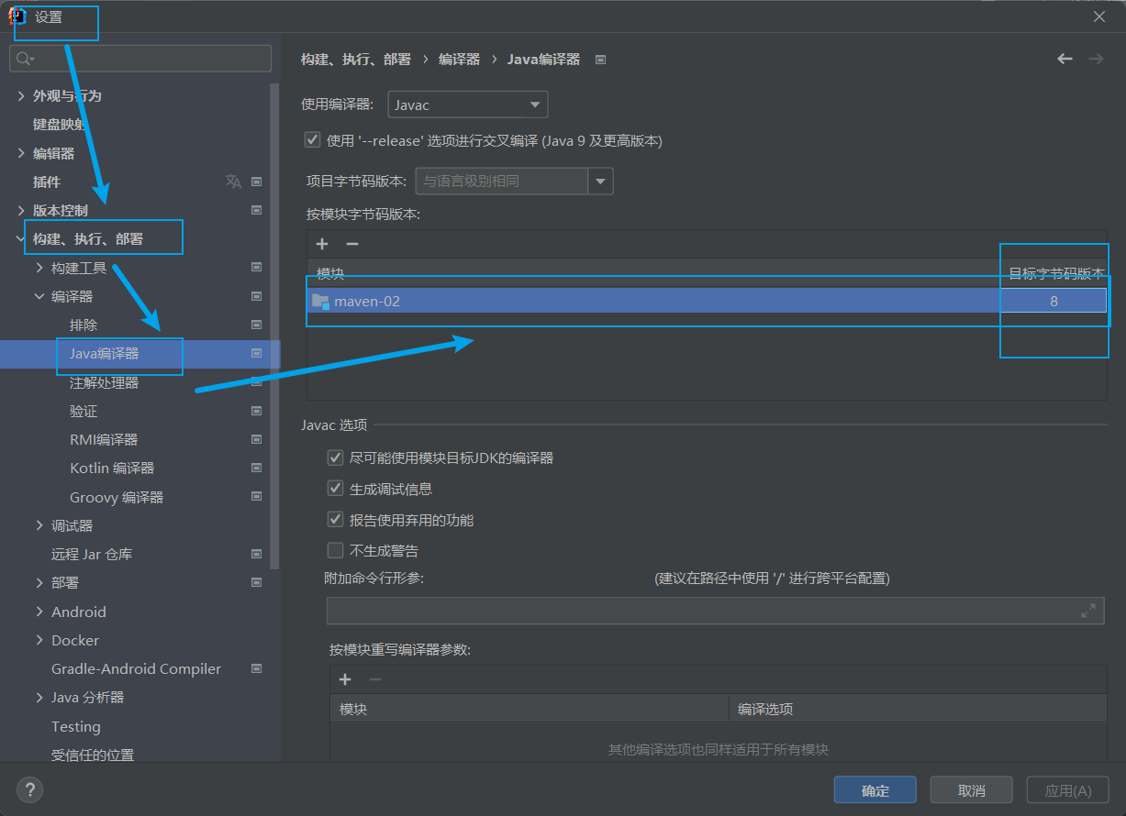Screen dimensions: 1126x816
Task: Click the translate icon next to 插件
Action: (x=233, y=182)
